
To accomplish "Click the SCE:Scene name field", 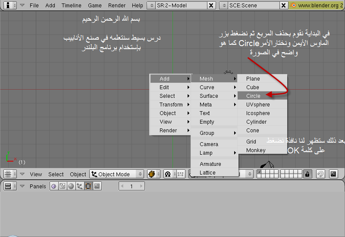I will 254,6.
